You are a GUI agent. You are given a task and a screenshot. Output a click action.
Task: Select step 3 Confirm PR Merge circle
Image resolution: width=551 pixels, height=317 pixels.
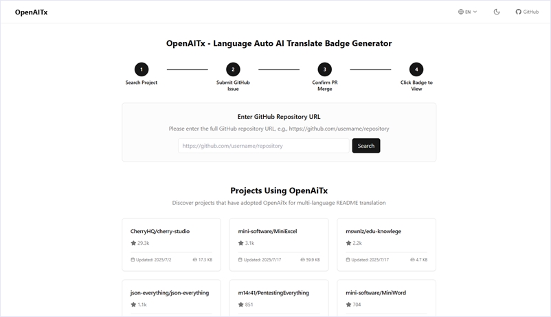[x=325, y=69]
